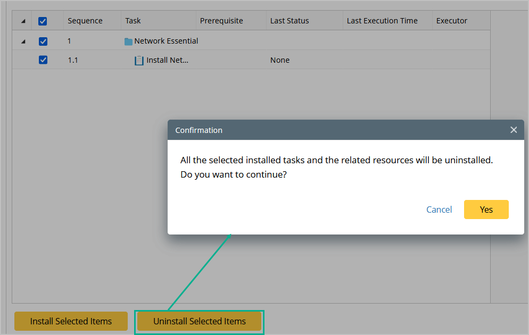Screen dimensions: 529x335
Task: Toggle the header select-all checkbox
Action: coord(43,21)
